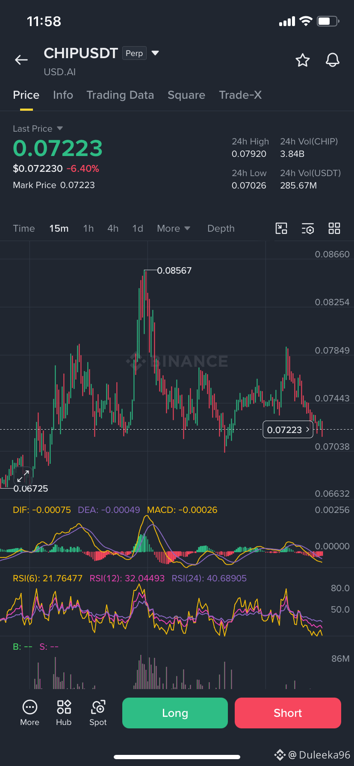This screenshot has width=354, height=766.
Task: Tap the 0.08567 chart high label
Action: 174,271
